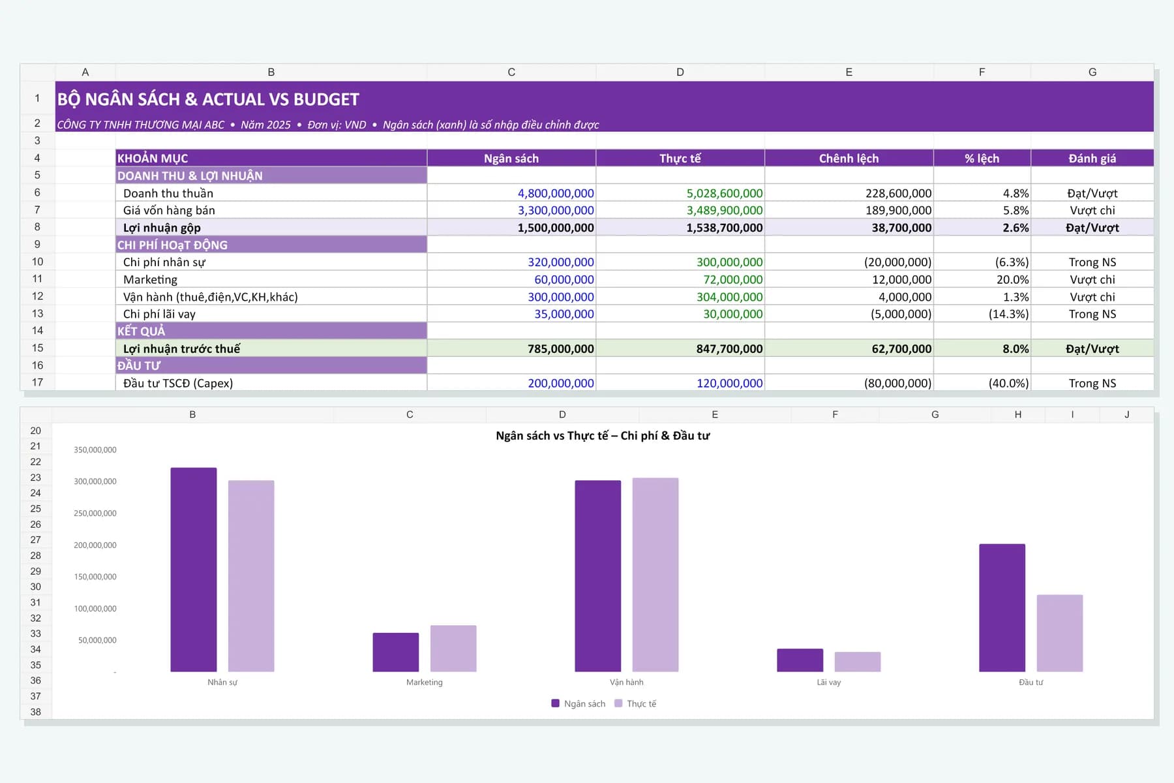Image resolution: width=1174 pixels, height=783 pixels.
Task: Select the Nhân sự dark purple budget bar
Action: click(x=194, y=570)
